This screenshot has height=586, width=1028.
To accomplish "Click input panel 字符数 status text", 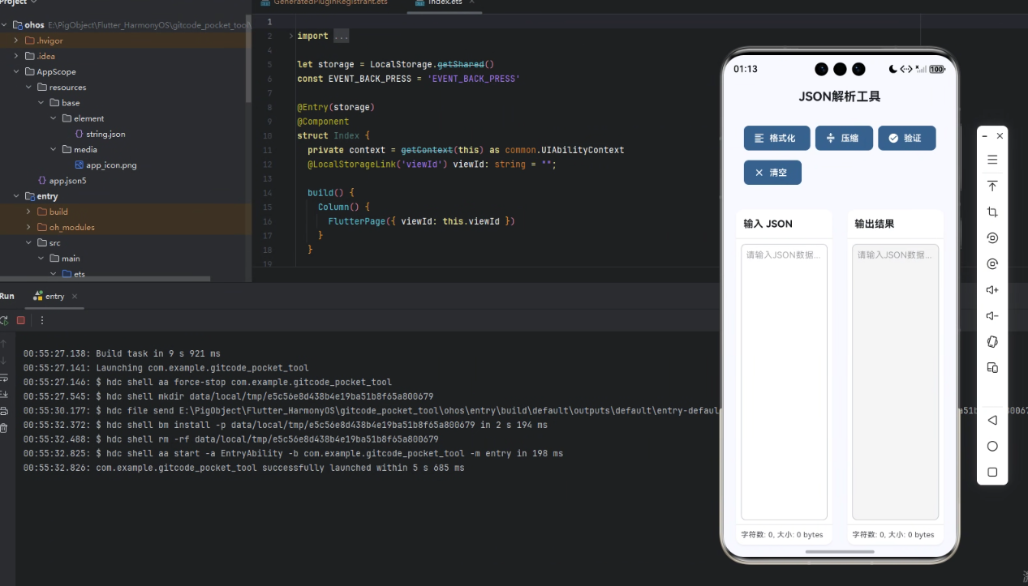I will pos(782,535).
